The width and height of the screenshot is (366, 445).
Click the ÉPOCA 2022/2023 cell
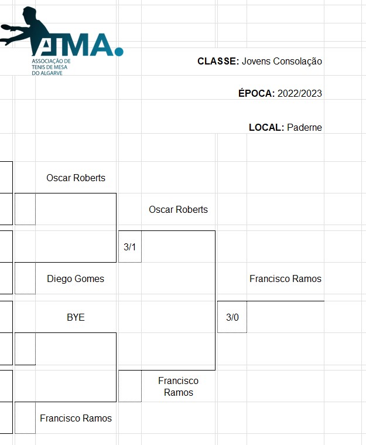[x=280, y=93]
